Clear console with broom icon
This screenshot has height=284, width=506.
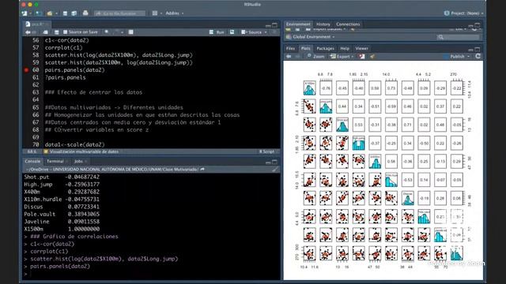pyautogui.click(x=275, y=170)
